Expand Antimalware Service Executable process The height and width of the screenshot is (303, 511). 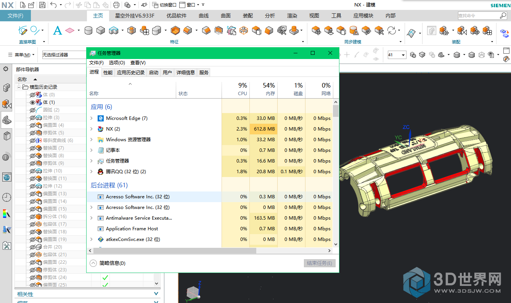[x=92, y=218]
